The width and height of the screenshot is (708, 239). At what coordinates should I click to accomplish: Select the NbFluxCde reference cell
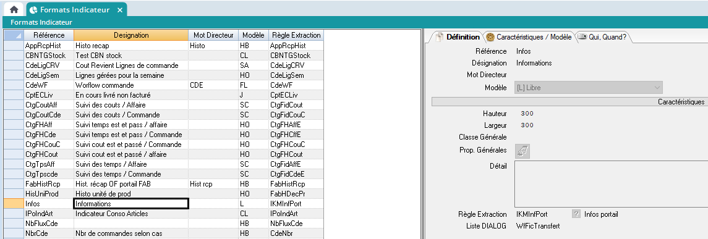coord(49,223)
